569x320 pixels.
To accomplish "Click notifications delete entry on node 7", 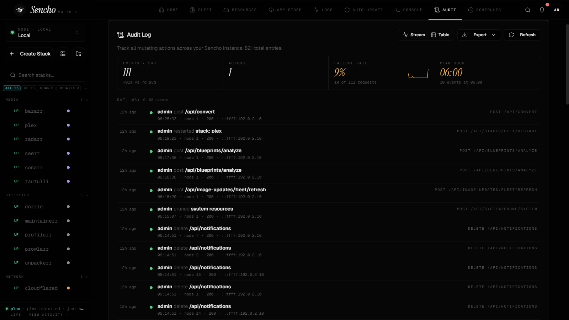I will click(x=328, y=232).
